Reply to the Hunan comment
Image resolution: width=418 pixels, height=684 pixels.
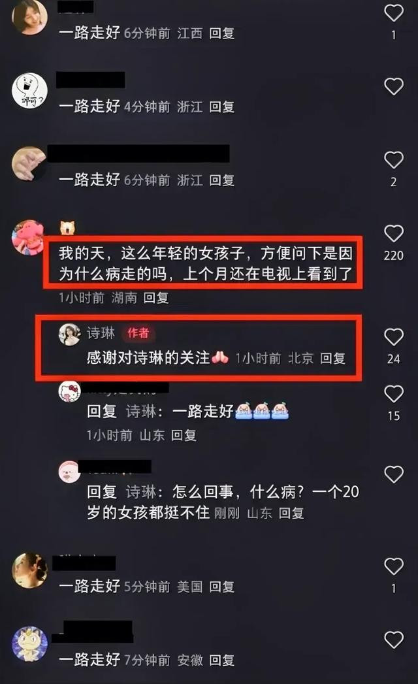[156, 298]
